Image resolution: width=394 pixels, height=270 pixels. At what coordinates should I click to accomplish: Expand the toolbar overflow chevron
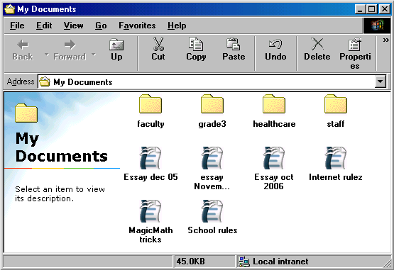tap(385, 40)
